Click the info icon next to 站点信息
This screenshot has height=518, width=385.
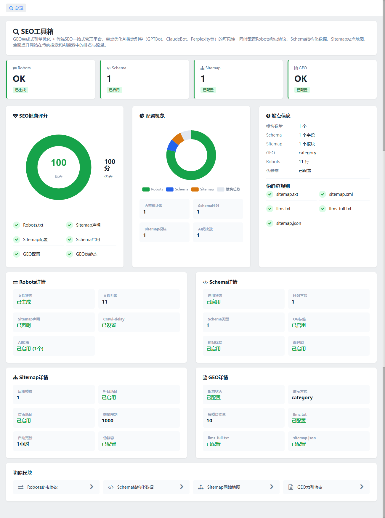268,116
